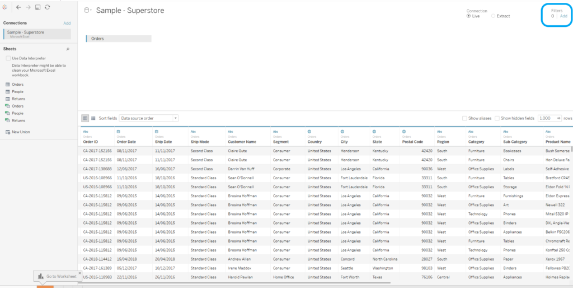Tick the Show hidden fields checkbox
This screenshot has width=573, height=288.
[497, 118]
